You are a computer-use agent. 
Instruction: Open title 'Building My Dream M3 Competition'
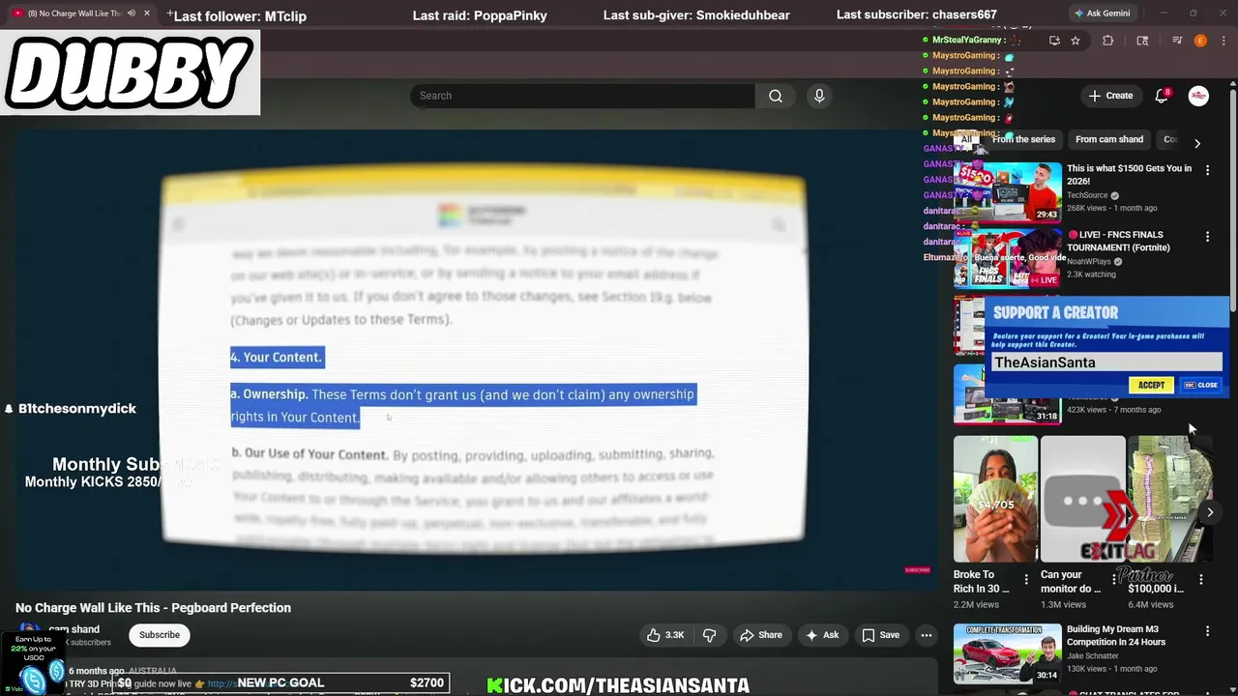(x=1116, y=635)
